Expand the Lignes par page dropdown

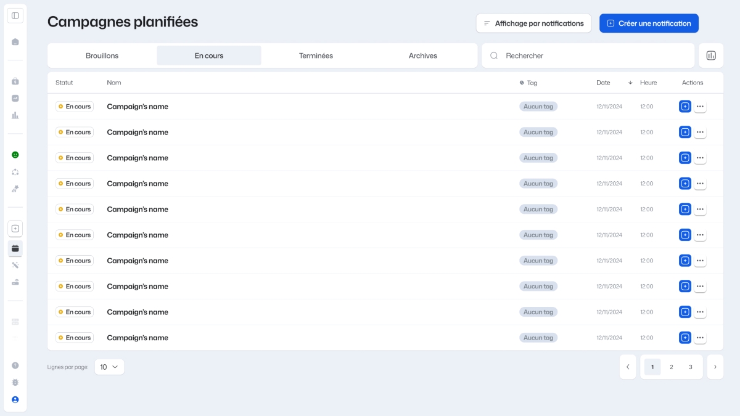109,367
